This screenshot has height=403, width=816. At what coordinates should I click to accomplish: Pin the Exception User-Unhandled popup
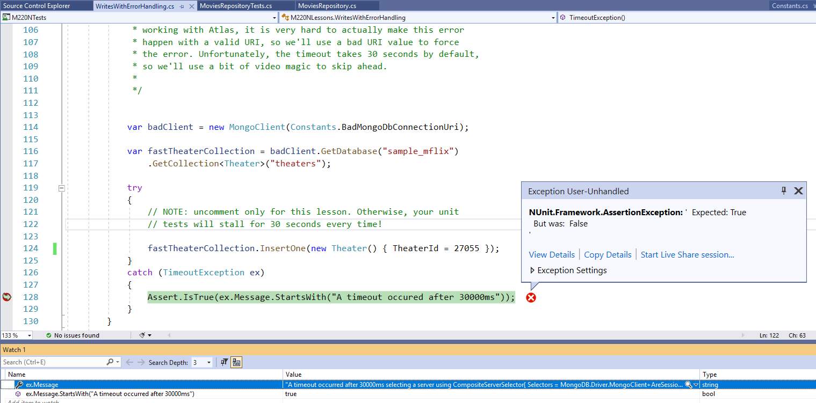[784, 190]
